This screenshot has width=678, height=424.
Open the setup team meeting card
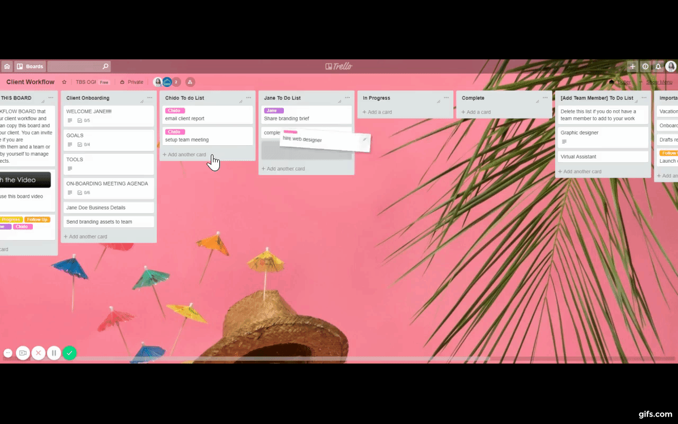(x=208, y=136)
